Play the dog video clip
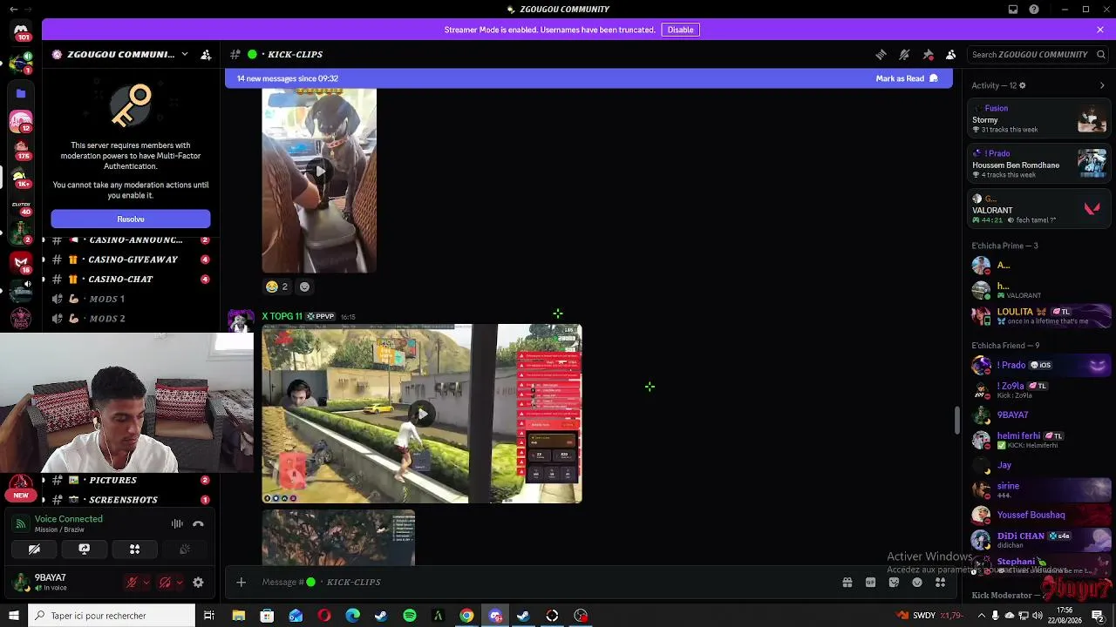1116x627 pixels. [x=319, y=172]
